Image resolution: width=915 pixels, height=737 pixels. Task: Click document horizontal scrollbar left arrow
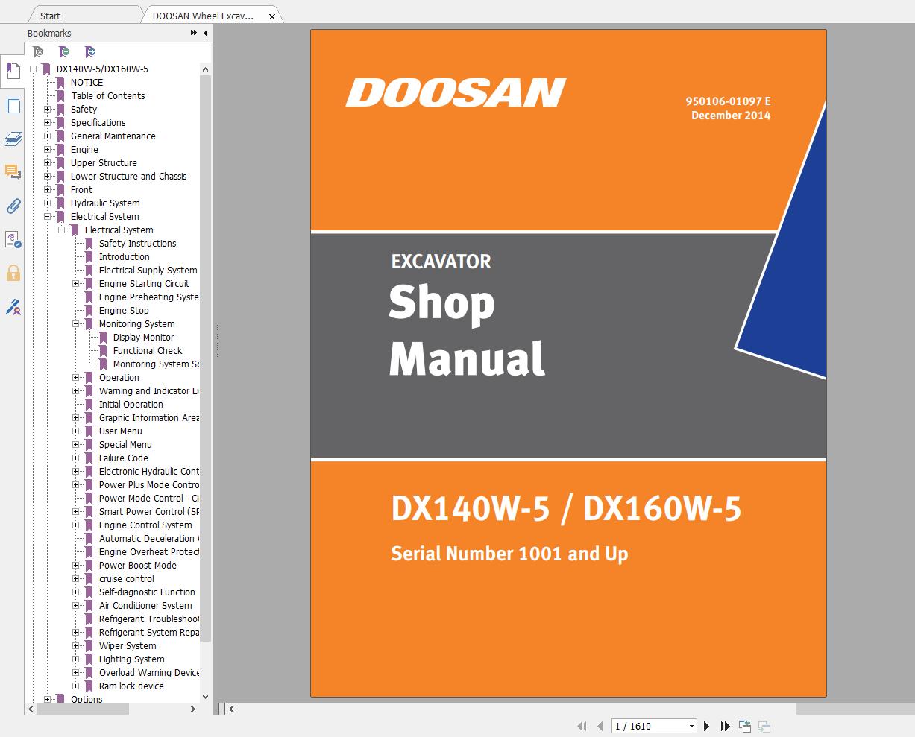(x=232, y=709)
